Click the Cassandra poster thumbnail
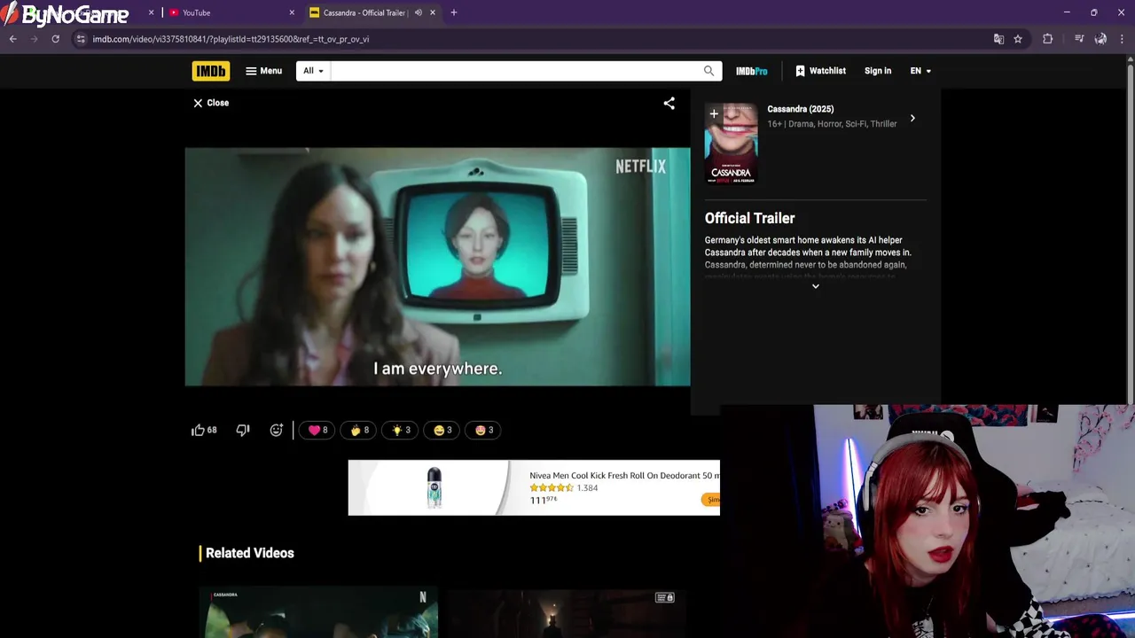Screen dimensions: 1135x638 [x=732, y=144]
